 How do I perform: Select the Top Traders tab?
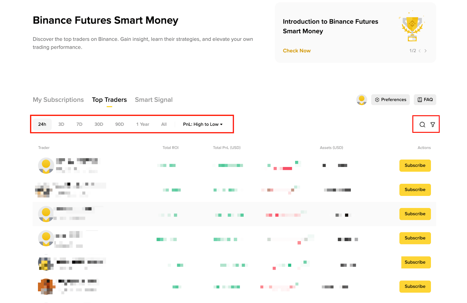click(x=109, y=100)
